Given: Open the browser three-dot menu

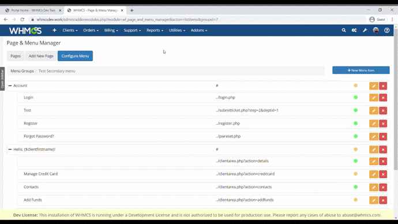Looking at the screenshot, I should (x=392, y=19).
